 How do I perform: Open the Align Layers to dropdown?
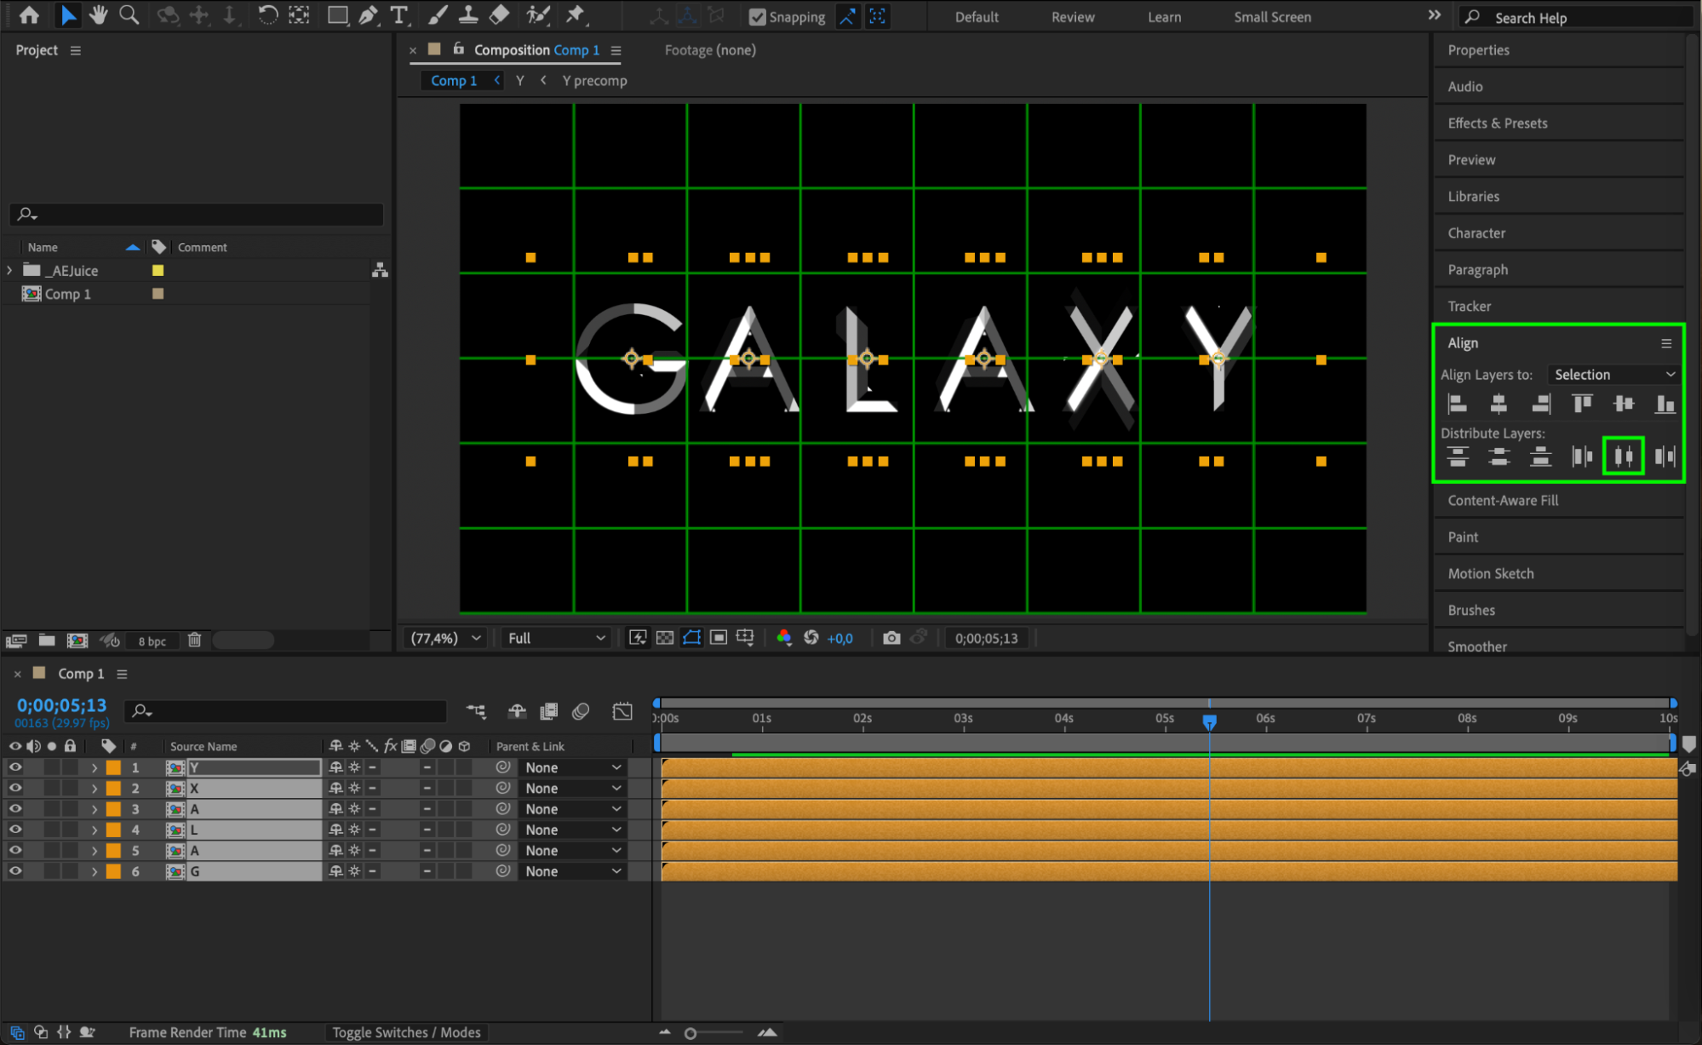tap(1613, 375)
